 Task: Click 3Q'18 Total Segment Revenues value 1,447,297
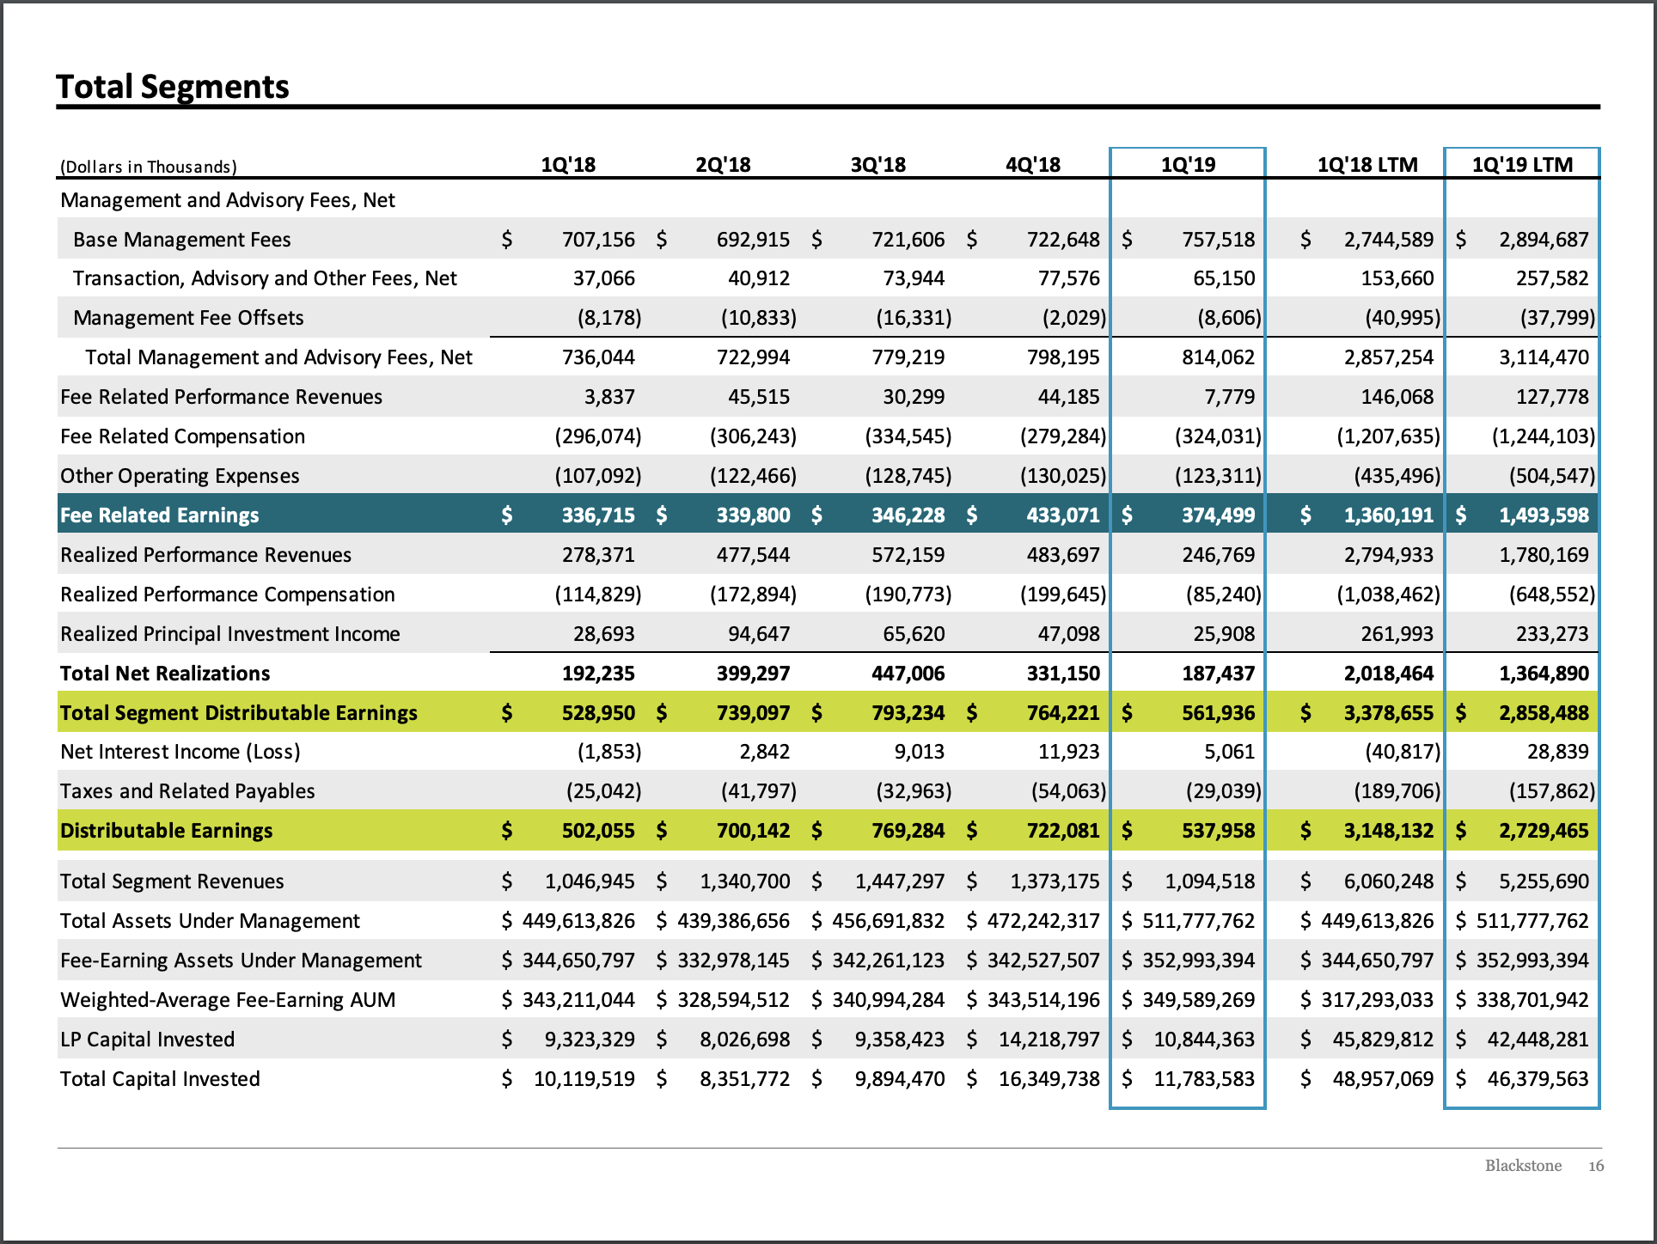(x=899, y=881)
